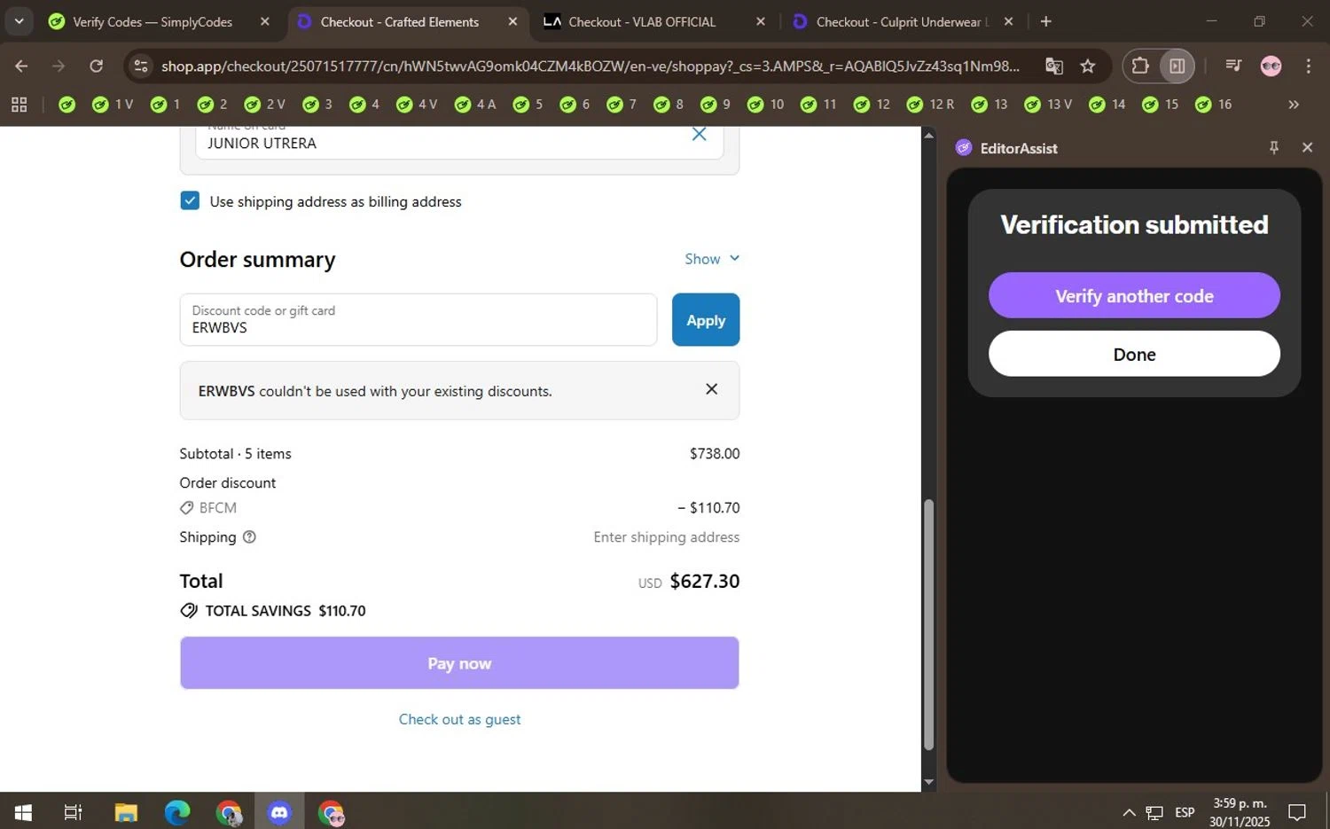Open Windows Start menu
This screenshot has height=829, width=1330.
tap(24, 812)
